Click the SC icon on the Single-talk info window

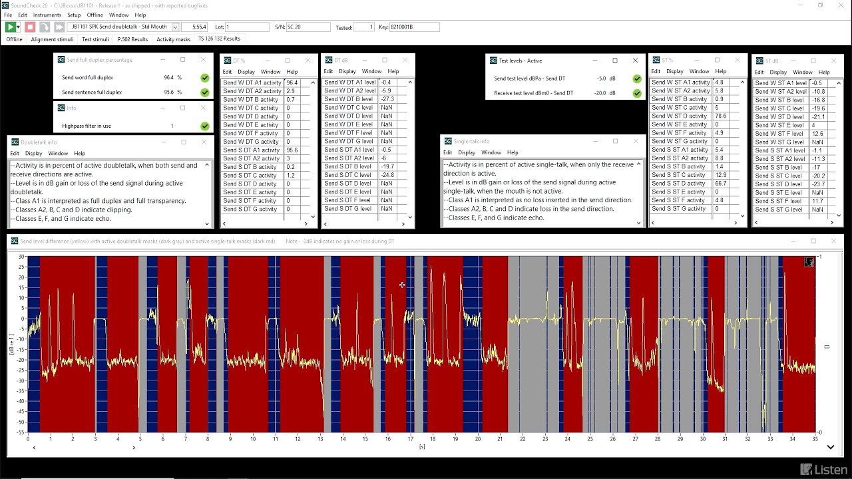point(448,142)
